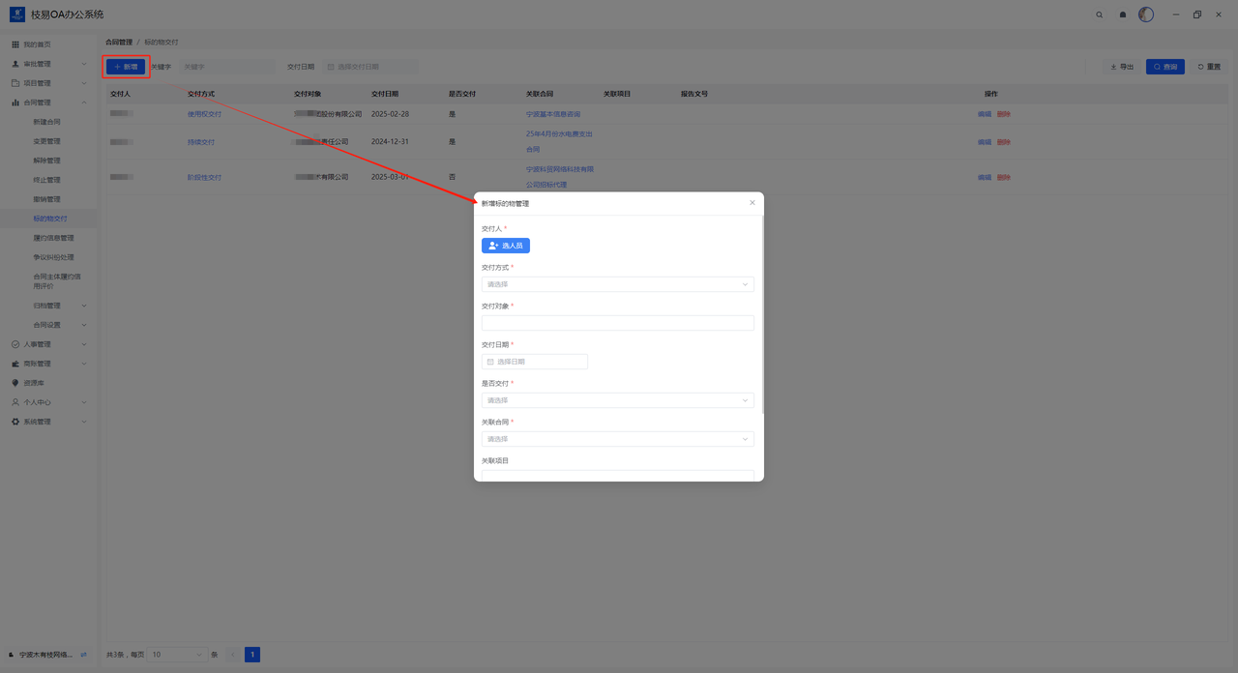Open 资源库 in the sidebar
The image size is (1238, 673).
pos(34,383)
